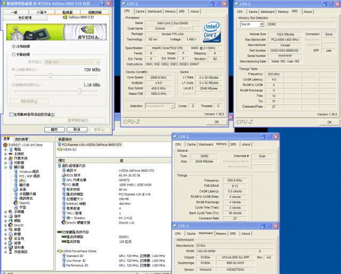Click the PCI / AGP 視訊 monitor icon

16,176
